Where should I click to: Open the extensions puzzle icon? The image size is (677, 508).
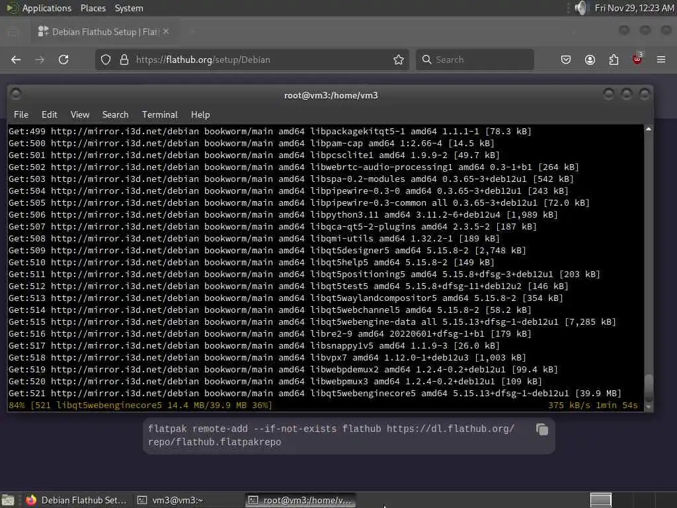[x=614, y=60]
